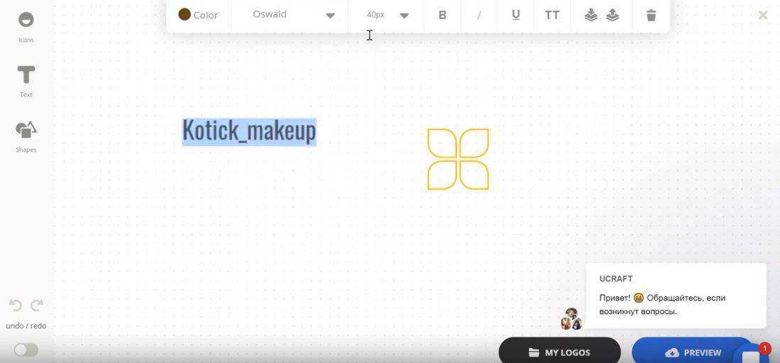780x363 pixels.
Task: Click the undo arrow
Action: [x=16, y=305]
